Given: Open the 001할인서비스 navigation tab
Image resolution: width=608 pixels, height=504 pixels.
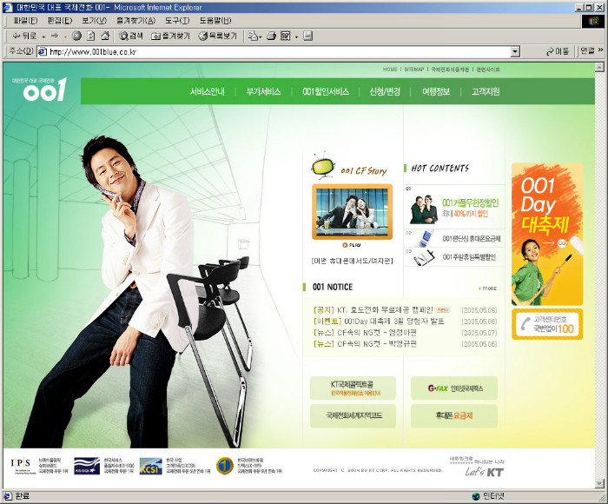Looking at the screenshot, I should pyautogui.click(x=326, y=91).
